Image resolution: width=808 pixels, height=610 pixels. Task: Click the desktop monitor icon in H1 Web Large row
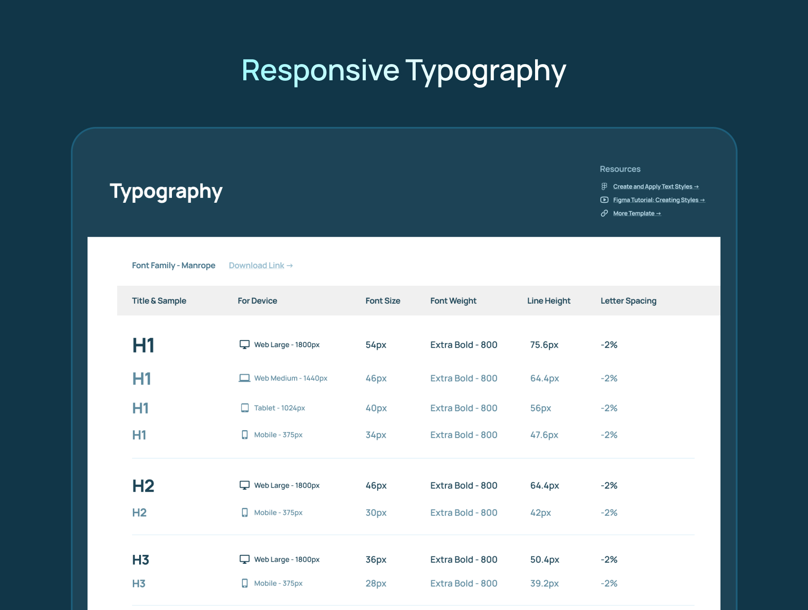coord(244,344)
